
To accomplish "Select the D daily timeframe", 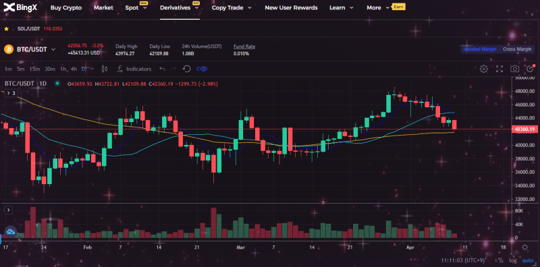I will (83, 69).
